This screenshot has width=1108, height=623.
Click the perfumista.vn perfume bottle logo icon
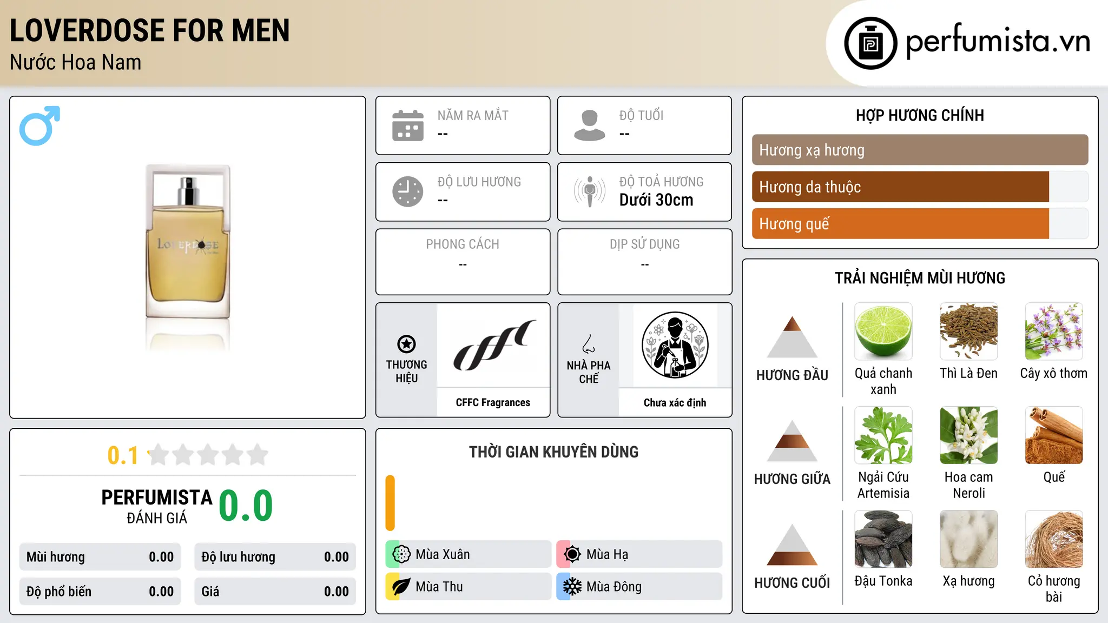[870, 43]
